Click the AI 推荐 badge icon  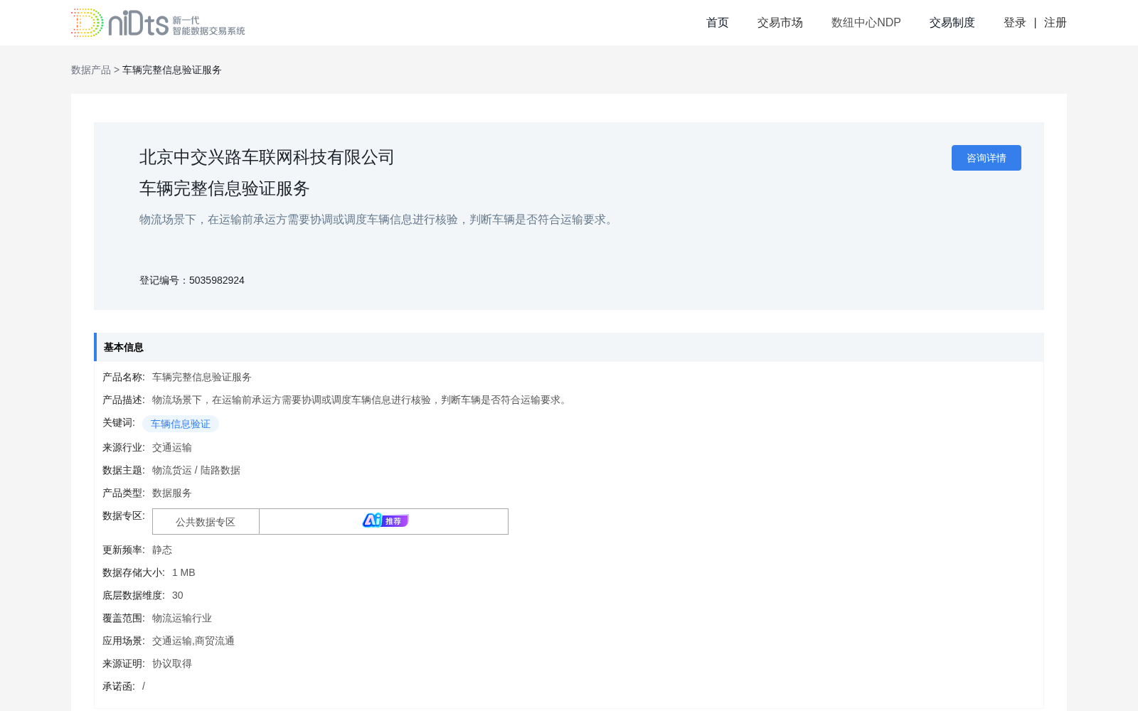tap(385, 520)
